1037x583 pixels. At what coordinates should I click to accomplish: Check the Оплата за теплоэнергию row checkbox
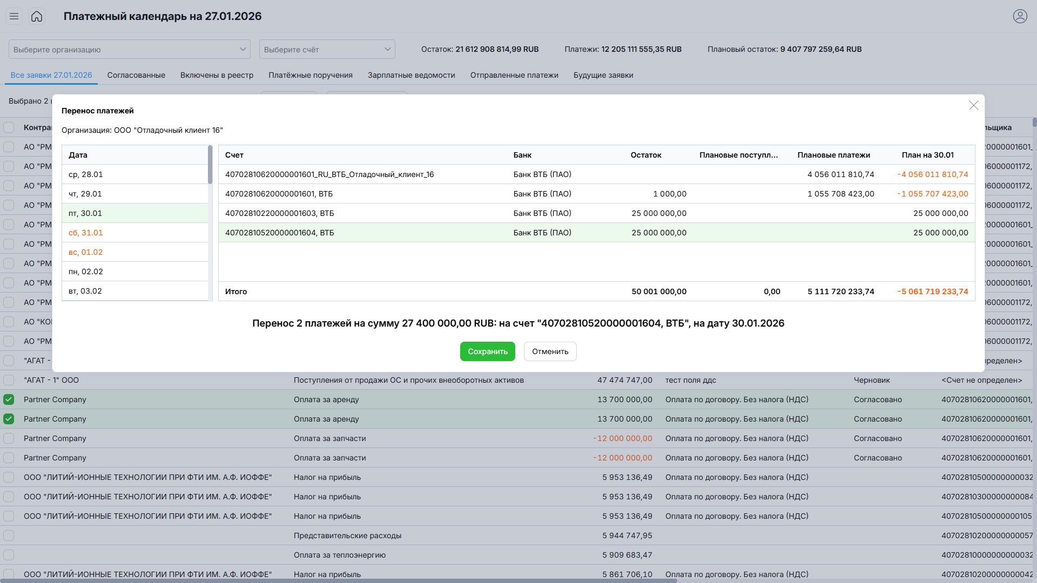pyautogui.click(x=9, y=555)
